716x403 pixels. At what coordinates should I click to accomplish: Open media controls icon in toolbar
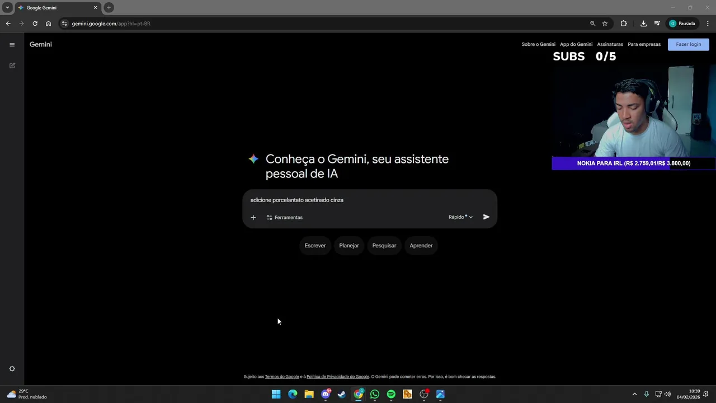[x=657, y=24]
